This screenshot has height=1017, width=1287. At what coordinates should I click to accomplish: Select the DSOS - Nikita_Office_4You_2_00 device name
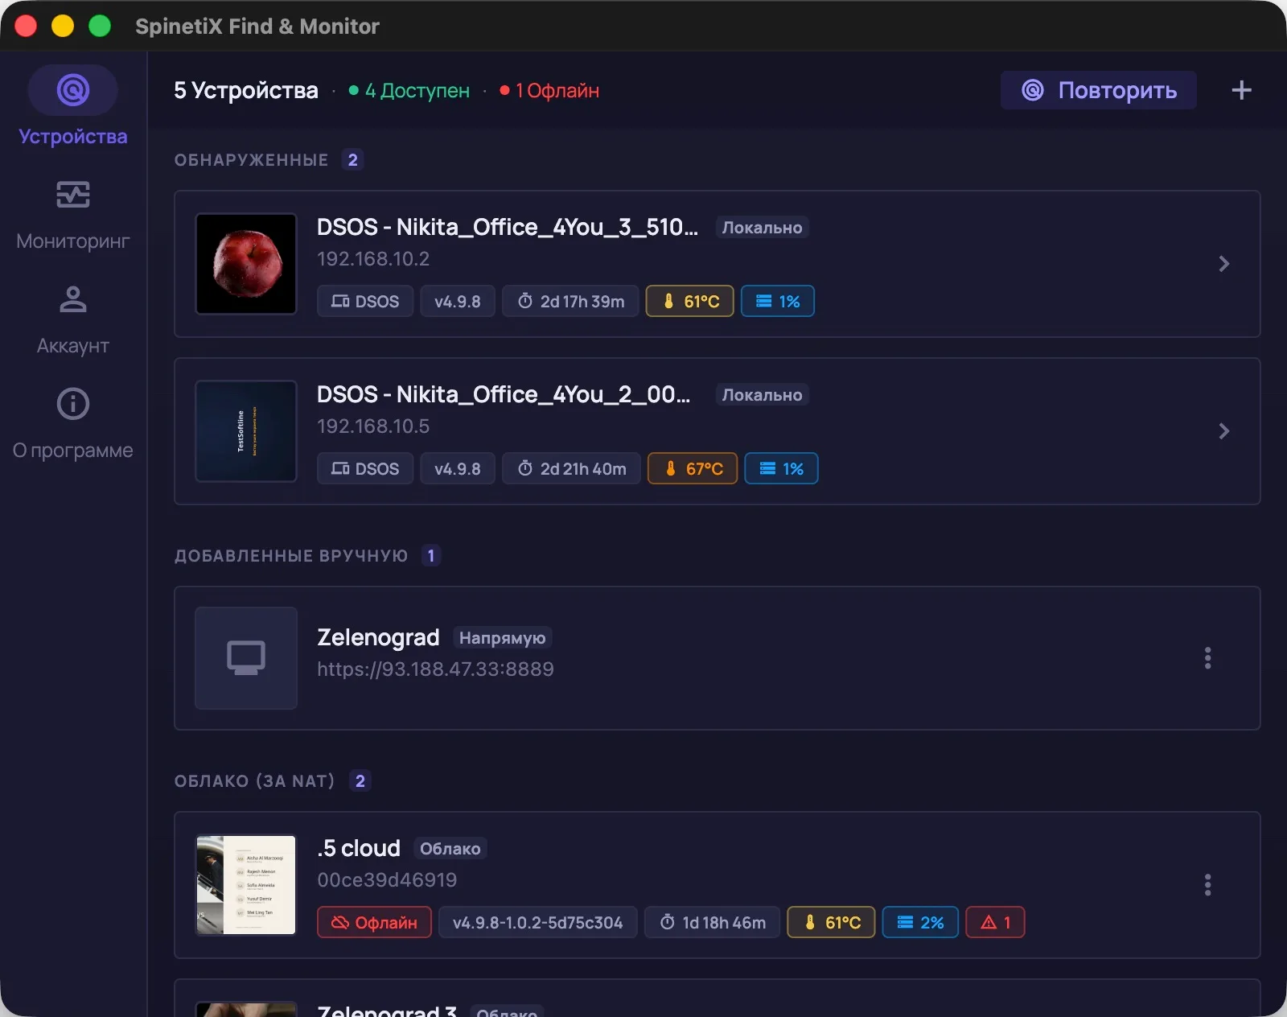click(504, 395)
